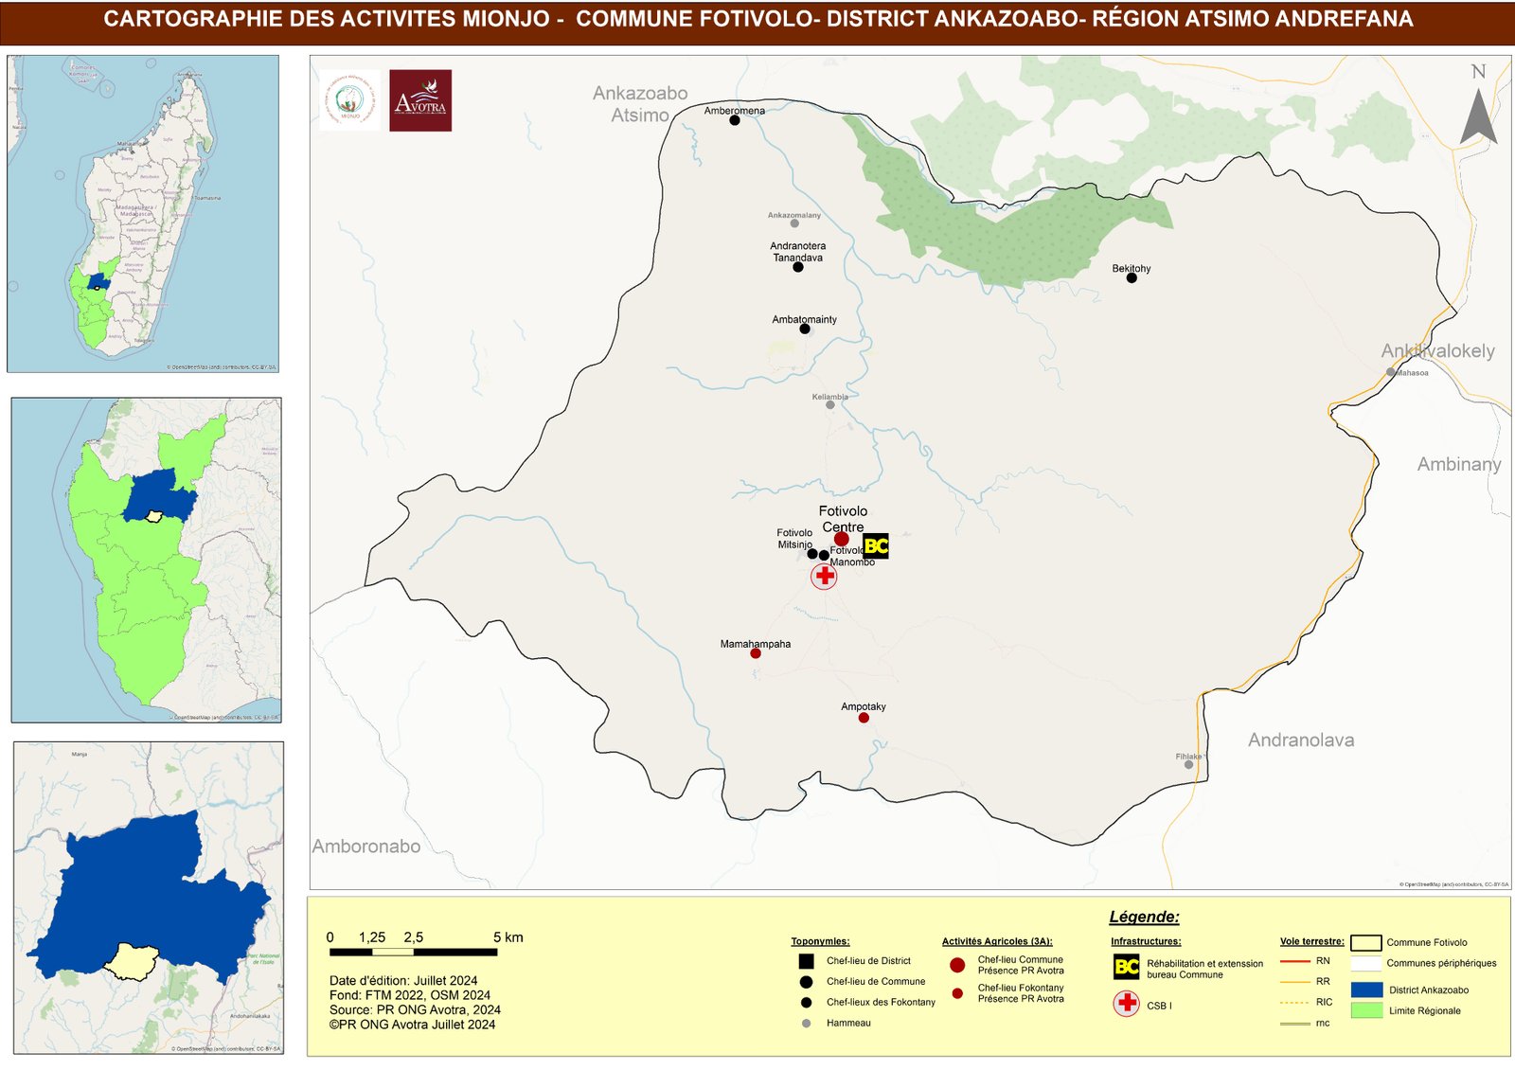Screen dimensions: 1515x1070
Task: Click the red RN road line sample
Action: [x=1294, y=961]
